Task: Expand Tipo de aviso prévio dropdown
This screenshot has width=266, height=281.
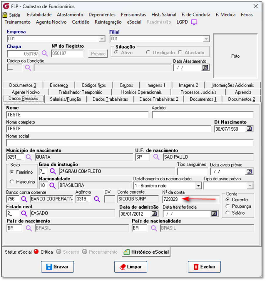Action: click(x=250, y=186)
